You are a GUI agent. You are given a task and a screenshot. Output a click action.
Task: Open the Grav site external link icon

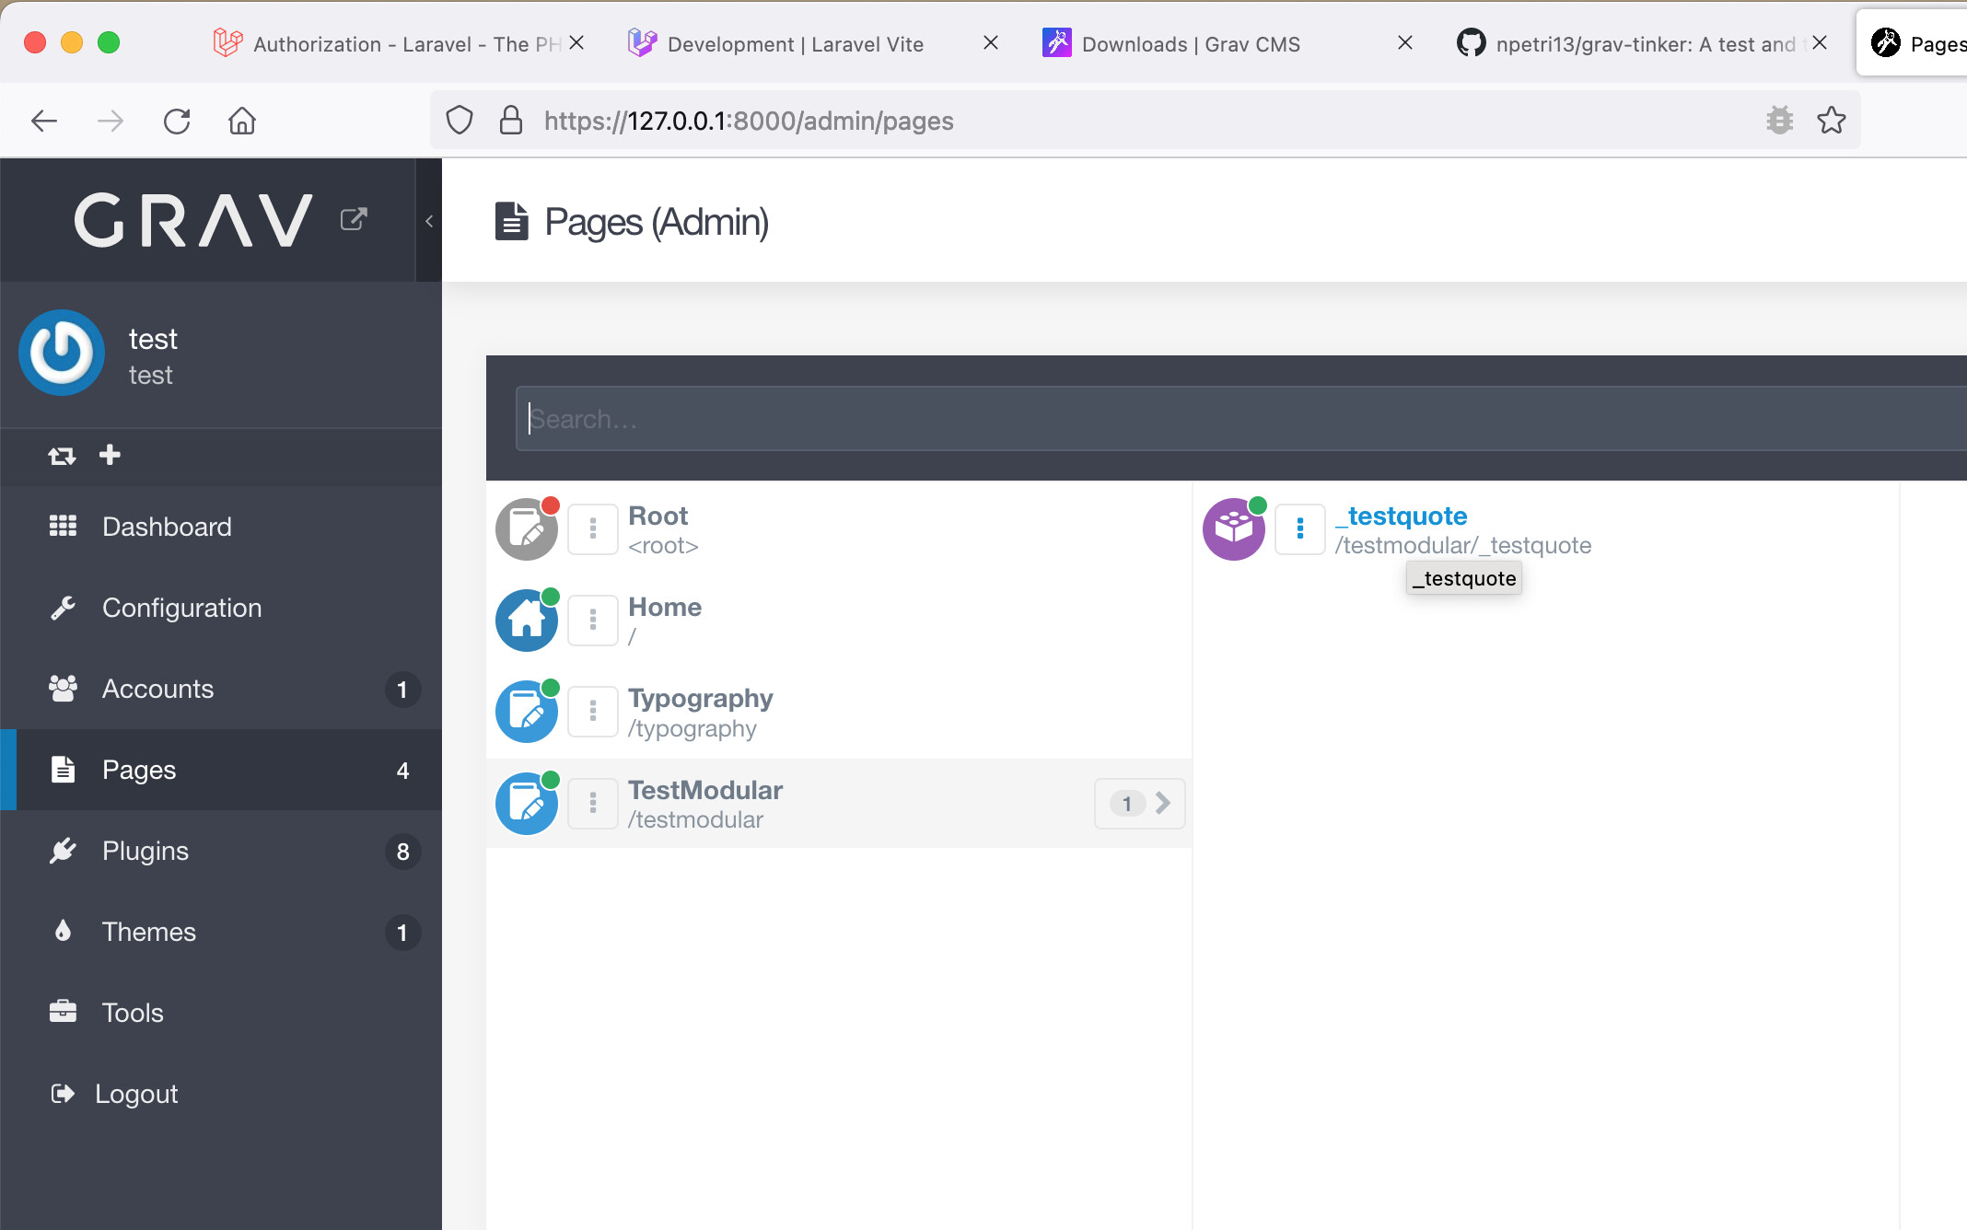coord(354,219)
